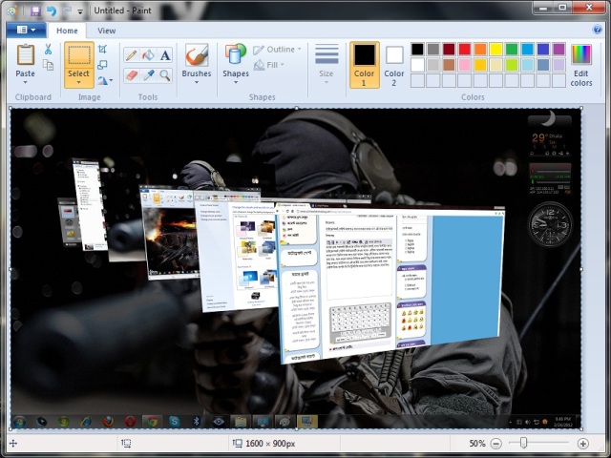This screenshot has height=458, width=611.
Task: Click the Cut scissors icon
Action: 48,49
